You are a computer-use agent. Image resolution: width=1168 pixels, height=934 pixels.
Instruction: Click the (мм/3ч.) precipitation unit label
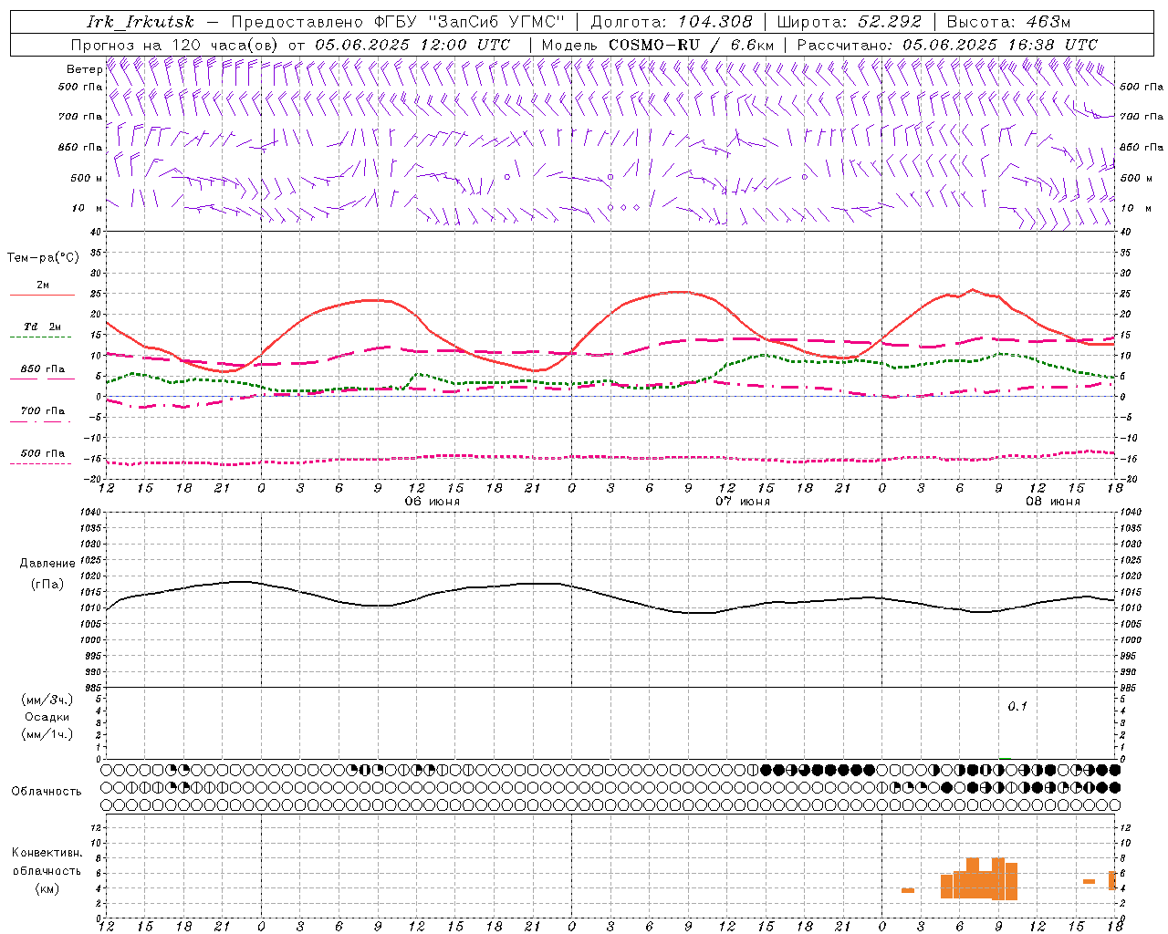click(x=47, y=700)
